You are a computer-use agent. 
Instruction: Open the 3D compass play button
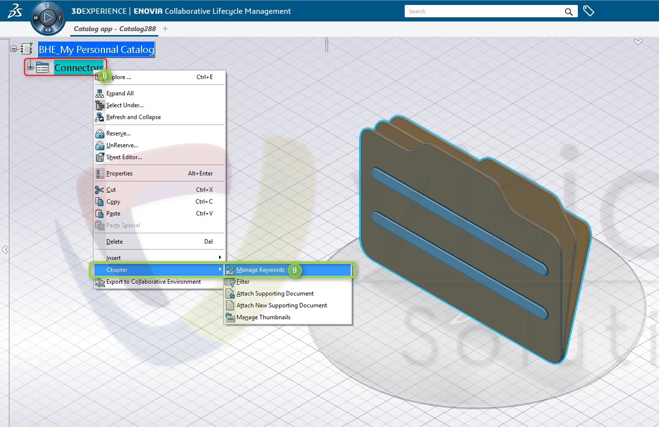coord(48,18)
